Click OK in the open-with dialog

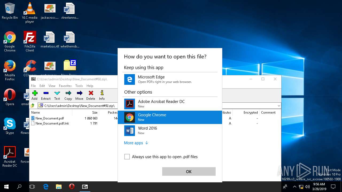click(x=189, y=171)
